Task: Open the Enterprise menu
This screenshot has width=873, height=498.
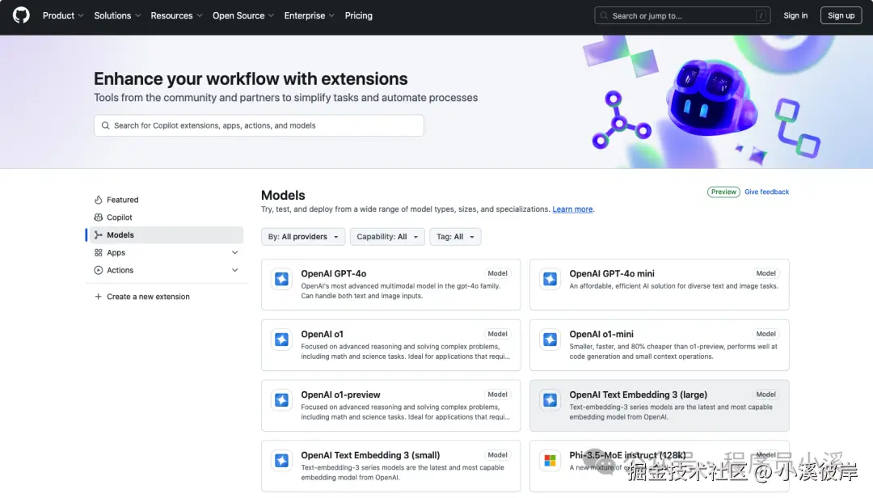Action: click(309, 15)
